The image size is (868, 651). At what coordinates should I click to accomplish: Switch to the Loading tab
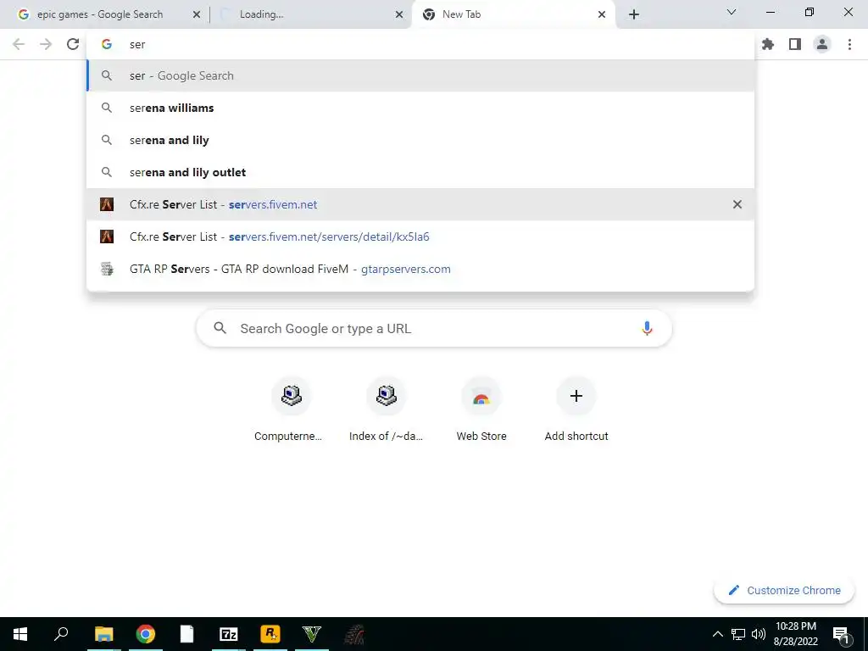(x=310, y=14)
